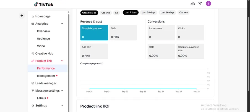Screen dimensions: 250x112
Task: Collapse the Analytics menu chevron
Action: pyautogui.click(x=62, y=24)
